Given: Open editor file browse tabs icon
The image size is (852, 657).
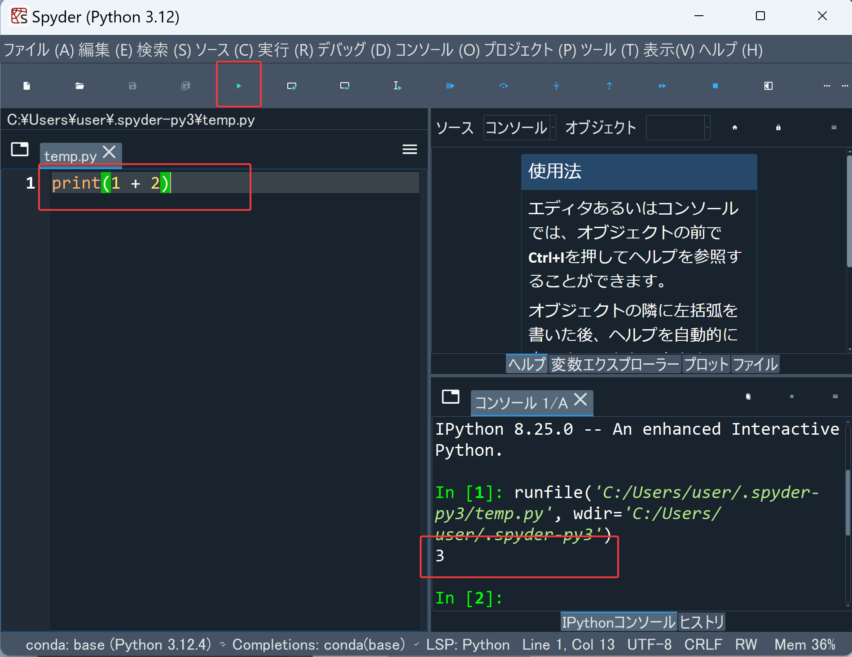Looking at the screenshot, I should click(x=20, y=149).
